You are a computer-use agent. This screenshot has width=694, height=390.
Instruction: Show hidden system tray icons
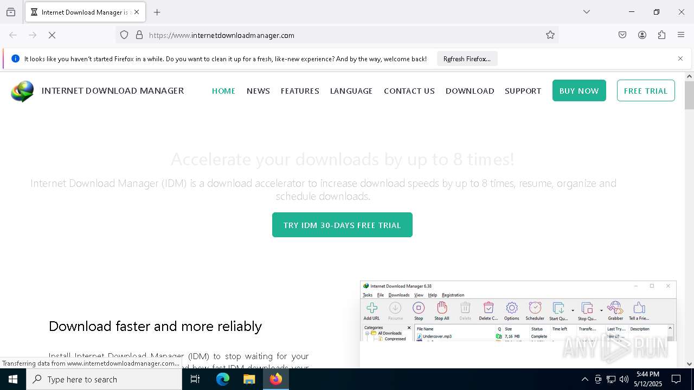[584, 379]
